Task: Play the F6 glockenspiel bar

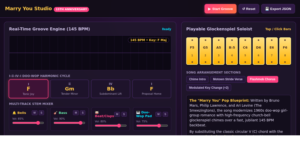Action: [x=285, y=51]
